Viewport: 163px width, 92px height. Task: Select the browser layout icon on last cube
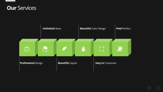click(120, 49)
